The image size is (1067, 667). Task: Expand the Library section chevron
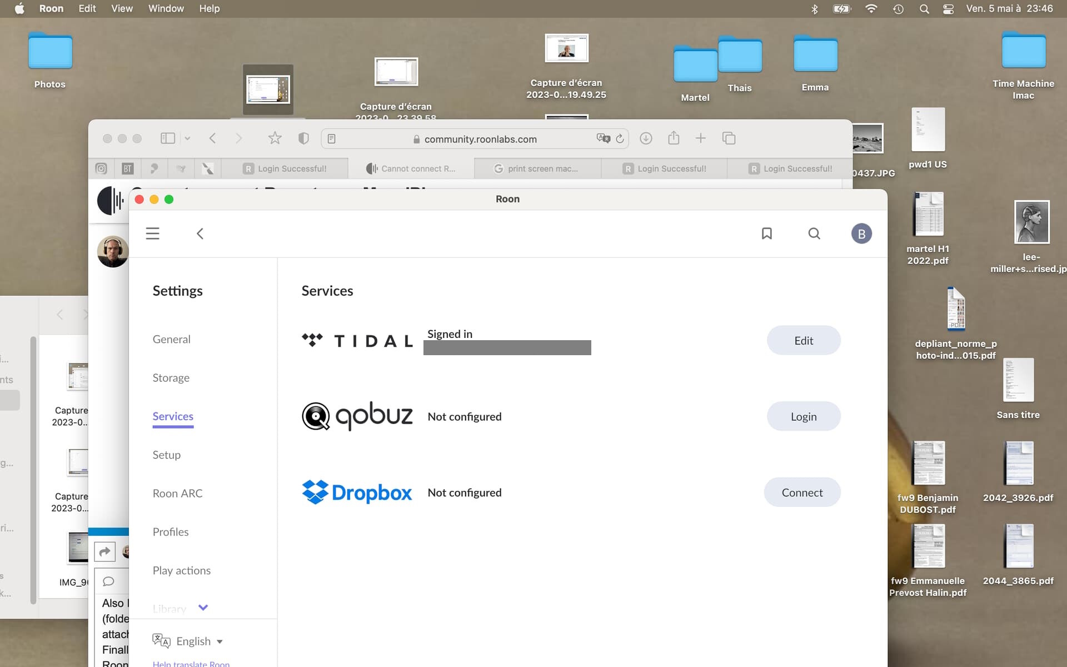[x=203, y=608]
